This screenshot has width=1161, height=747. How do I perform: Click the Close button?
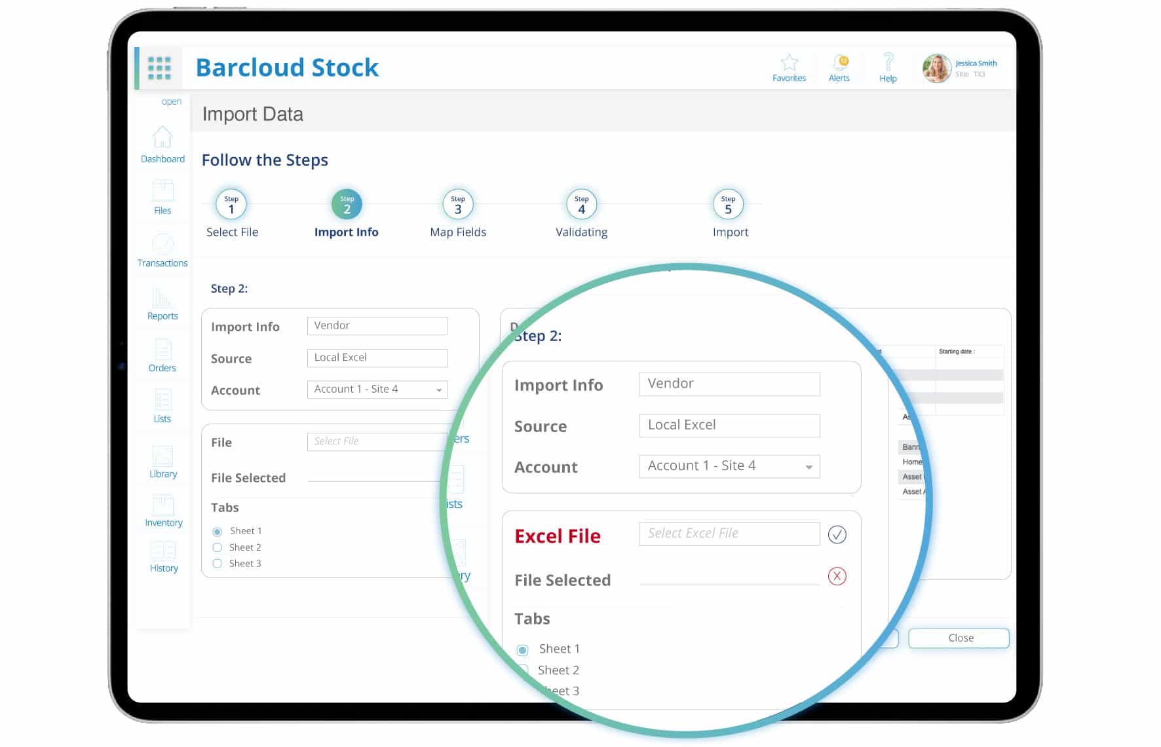pyautogui.click(x=959, y=638)
